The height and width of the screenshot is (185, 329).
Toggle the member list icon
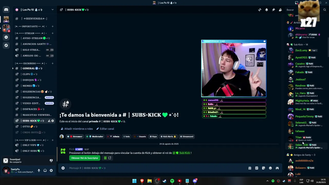point(280,10)
